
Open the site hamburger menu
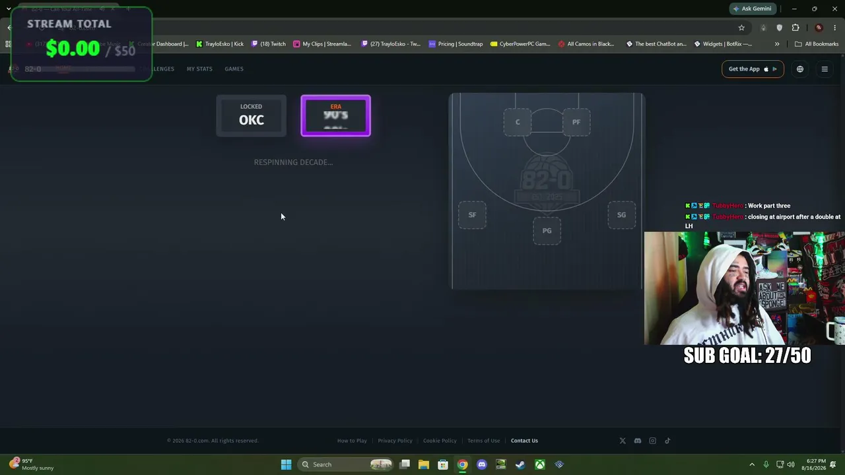pyautogui.click(x=825, y=69)
